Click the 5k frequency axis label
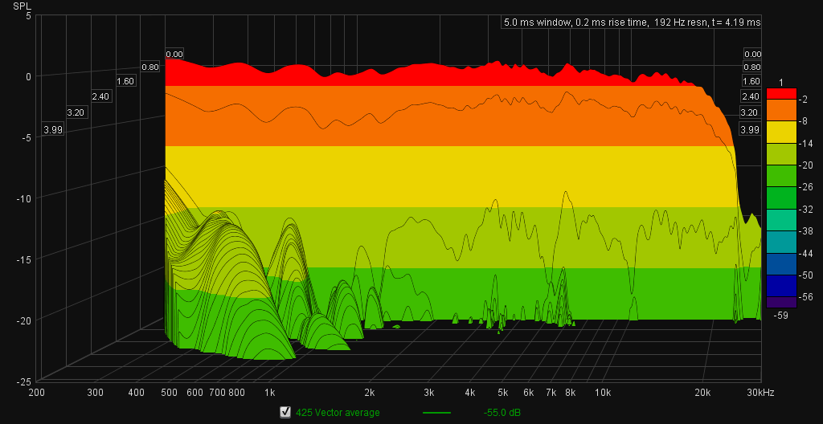 [x=503, y=392]
